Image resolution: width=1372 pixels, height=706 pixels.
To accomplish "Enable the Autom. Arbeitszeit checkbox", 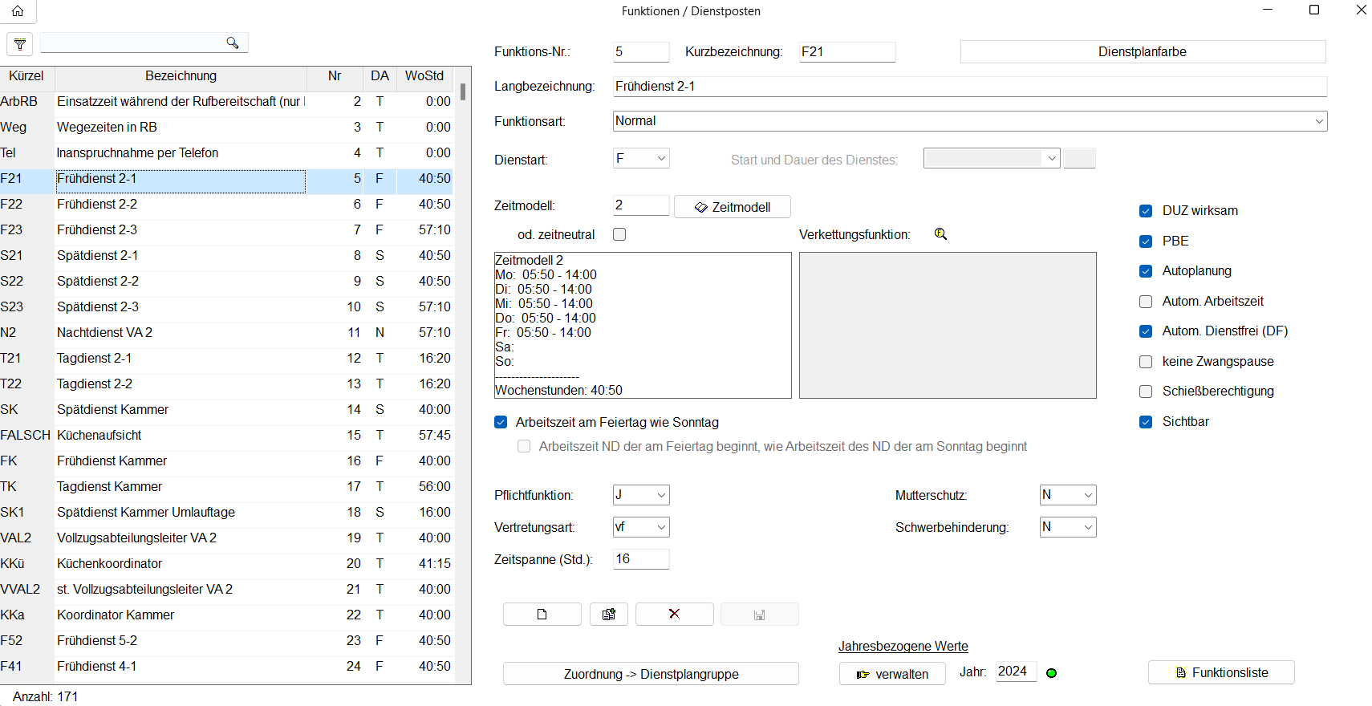I will point(1146,302).
